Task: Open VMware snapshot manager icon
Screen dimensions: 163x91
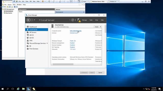Action: 60,1
